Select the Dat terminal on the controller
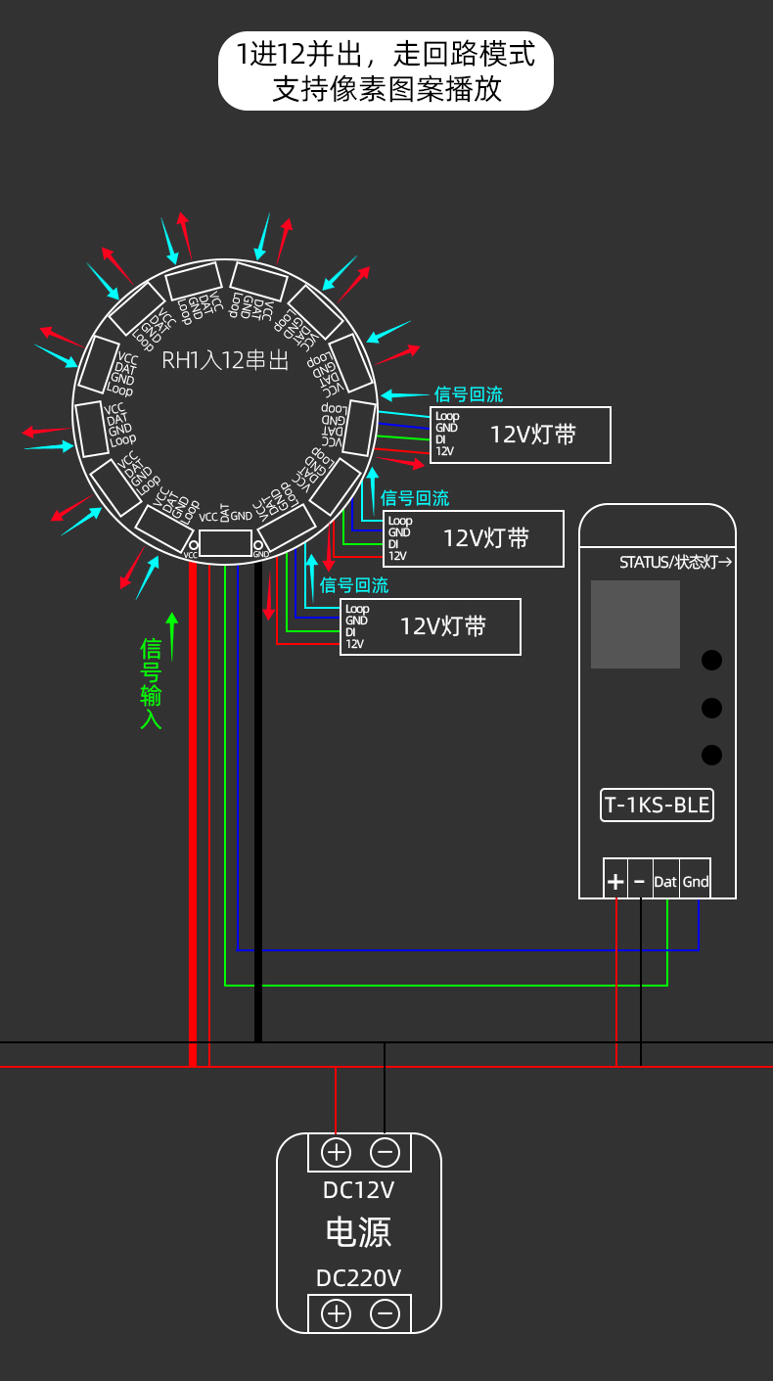 [x=665, y=881]
